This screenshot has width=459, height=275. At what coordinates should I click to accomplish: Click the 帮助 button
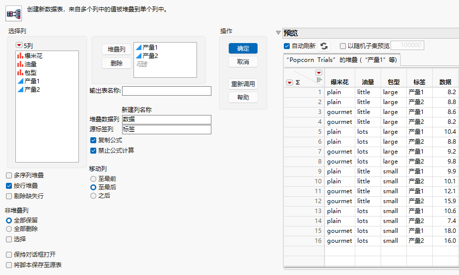click(x=243, y=97)
